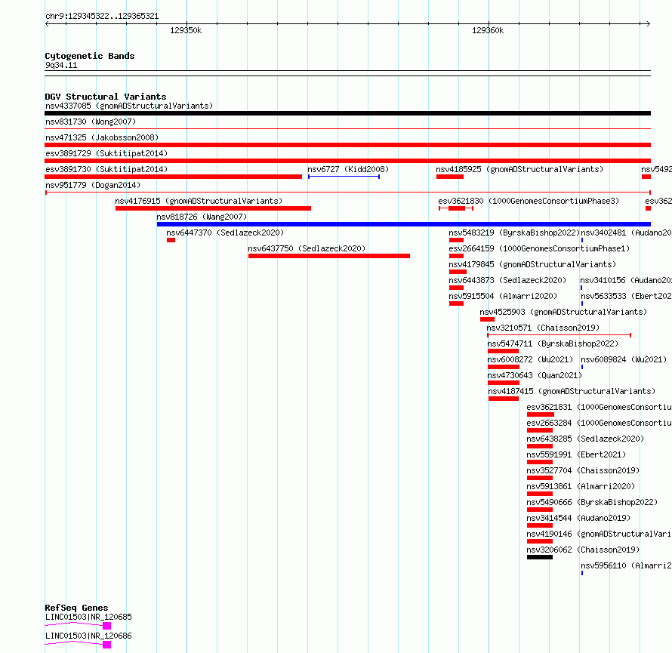
Task: Click the magenta exon box of LINC01503|NR_120686
Action: (106, 645)
